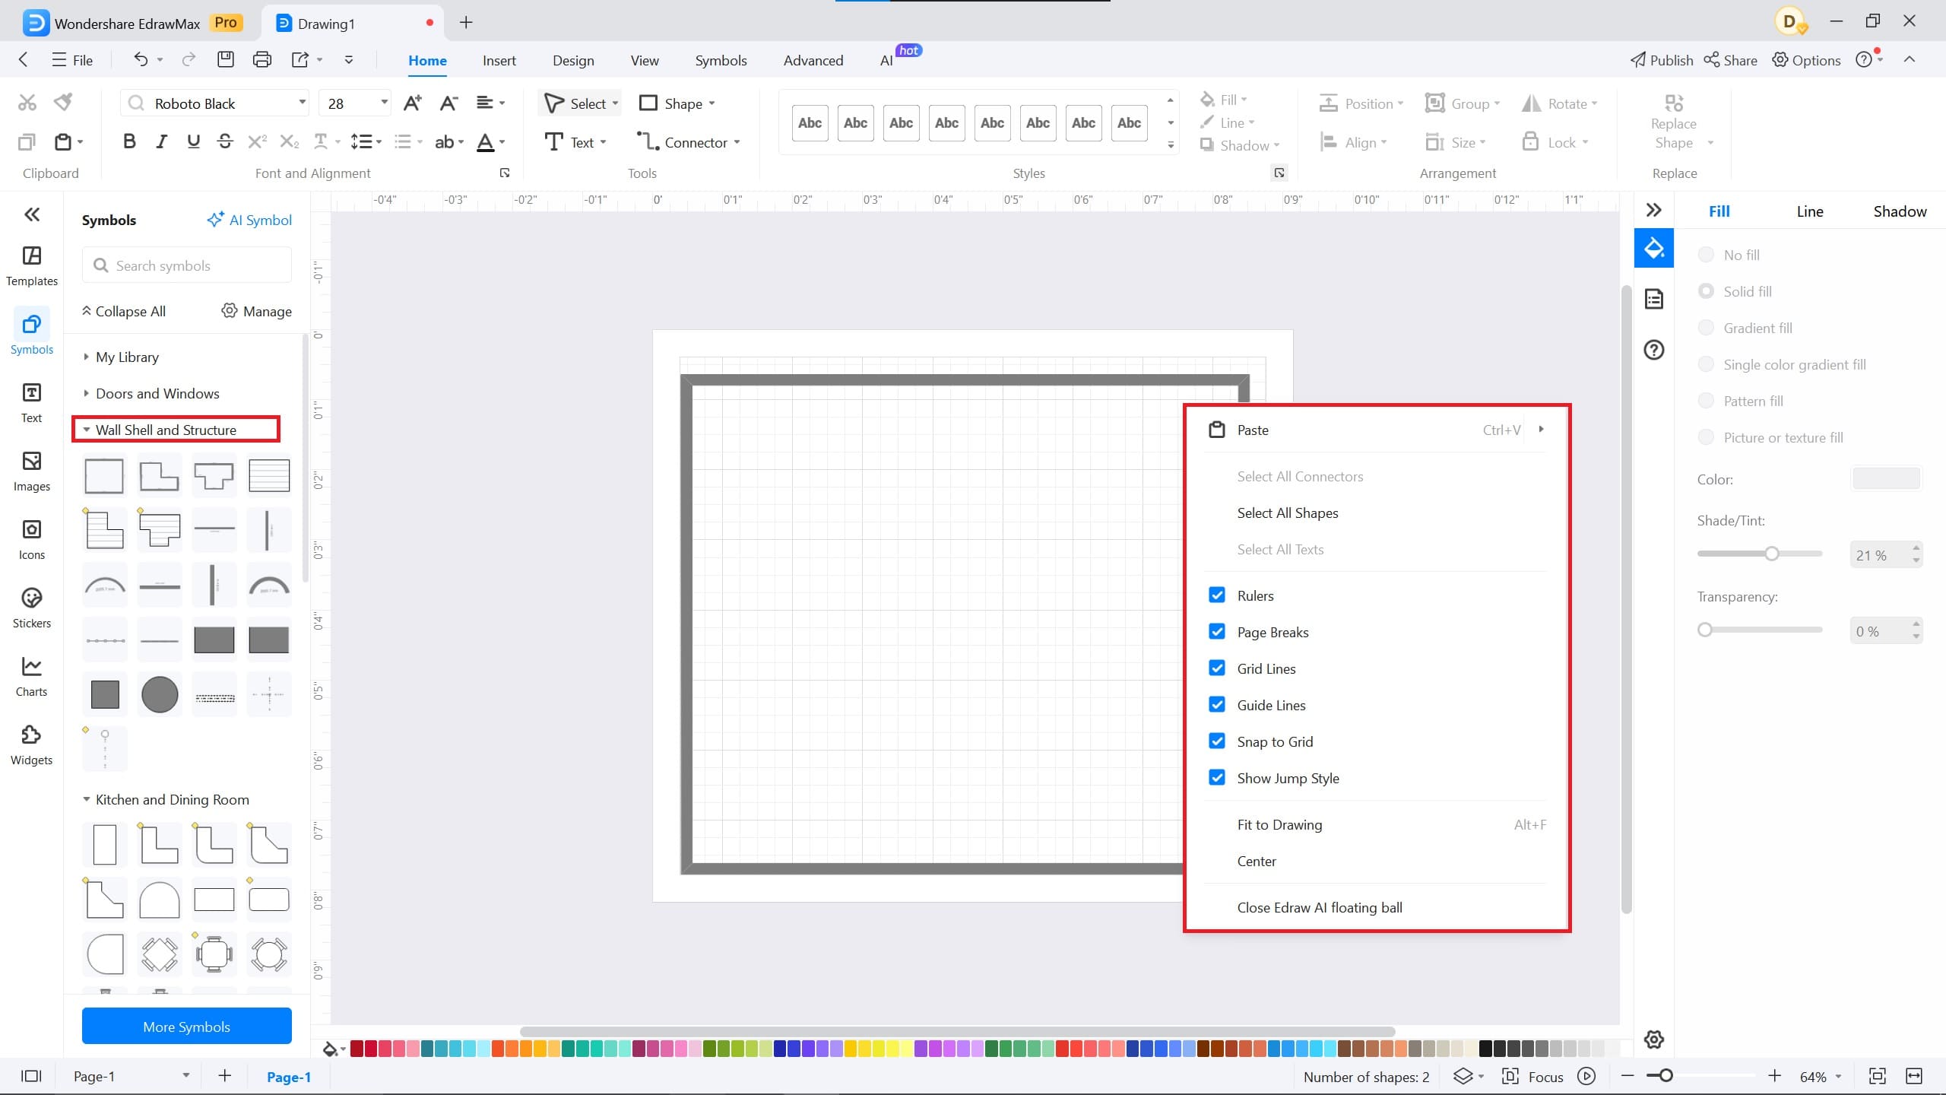
Task: Toggle the Snap to Grid checkbox
Action: point(1217,741)
